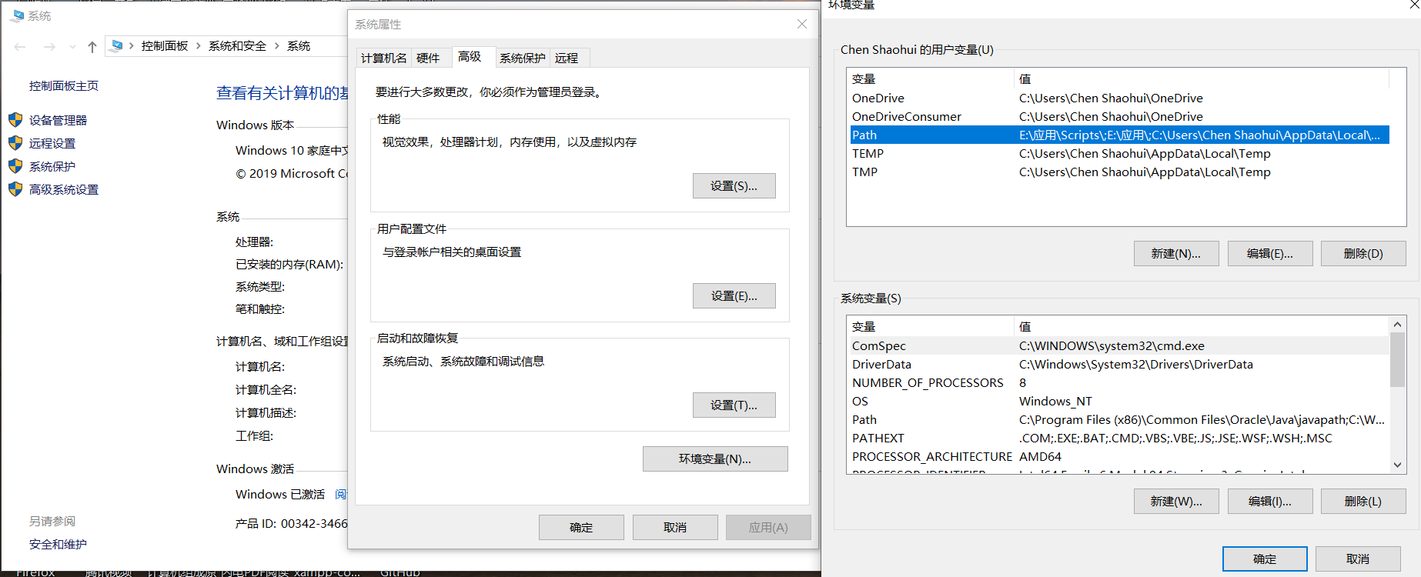Click scroll down arrow in system variables list
Screen dimensions: 1421x577
(x=1398, y=465)
